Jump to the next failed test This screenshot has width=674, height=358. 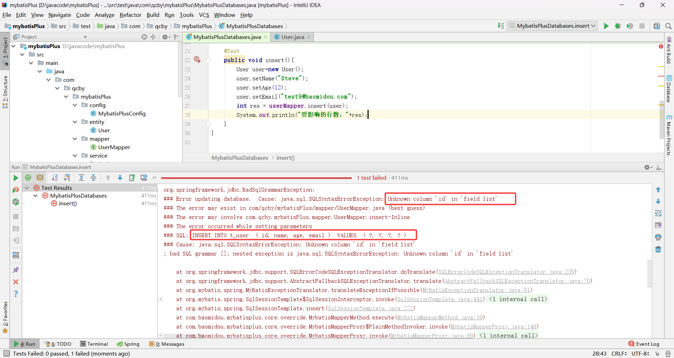tap(120, 178)
